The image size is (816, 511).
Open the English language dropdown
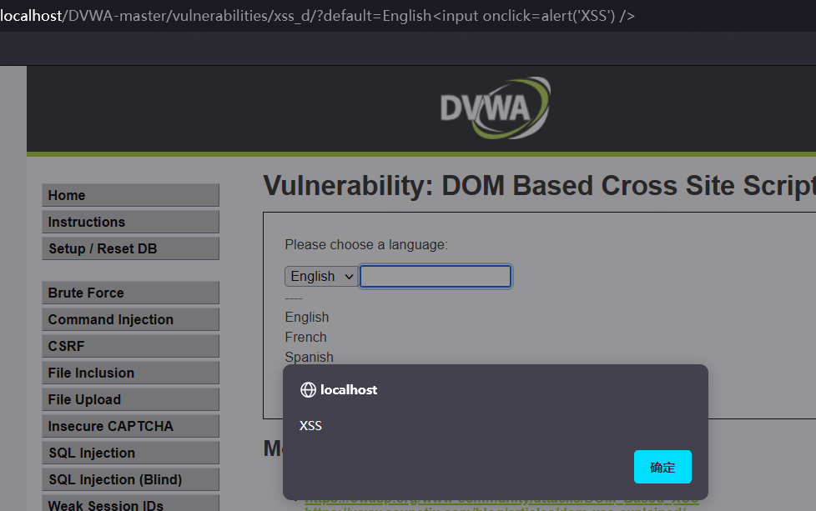tap(321, 277)
